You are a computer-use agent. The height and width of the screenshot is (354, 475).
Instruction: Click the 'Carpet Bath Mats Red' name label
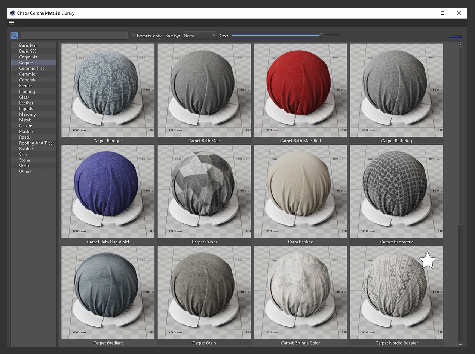[x=300, y=141]
